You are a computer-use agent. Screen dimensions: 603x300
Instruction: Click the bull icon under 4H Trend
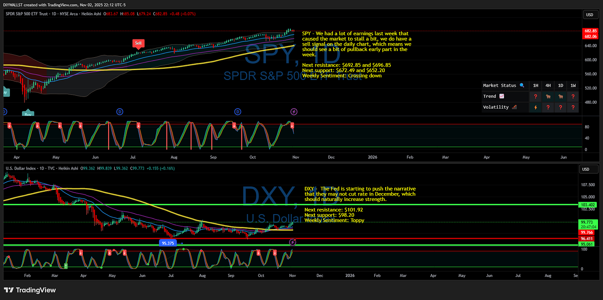pyautogui.click(x=548, y=96)
